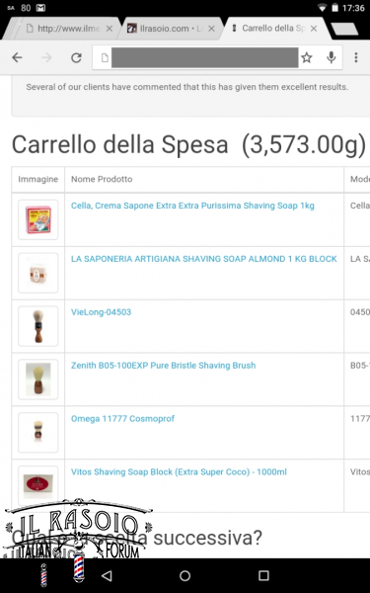
Task: Tap the browser back arrow
Action: [17, 57]
